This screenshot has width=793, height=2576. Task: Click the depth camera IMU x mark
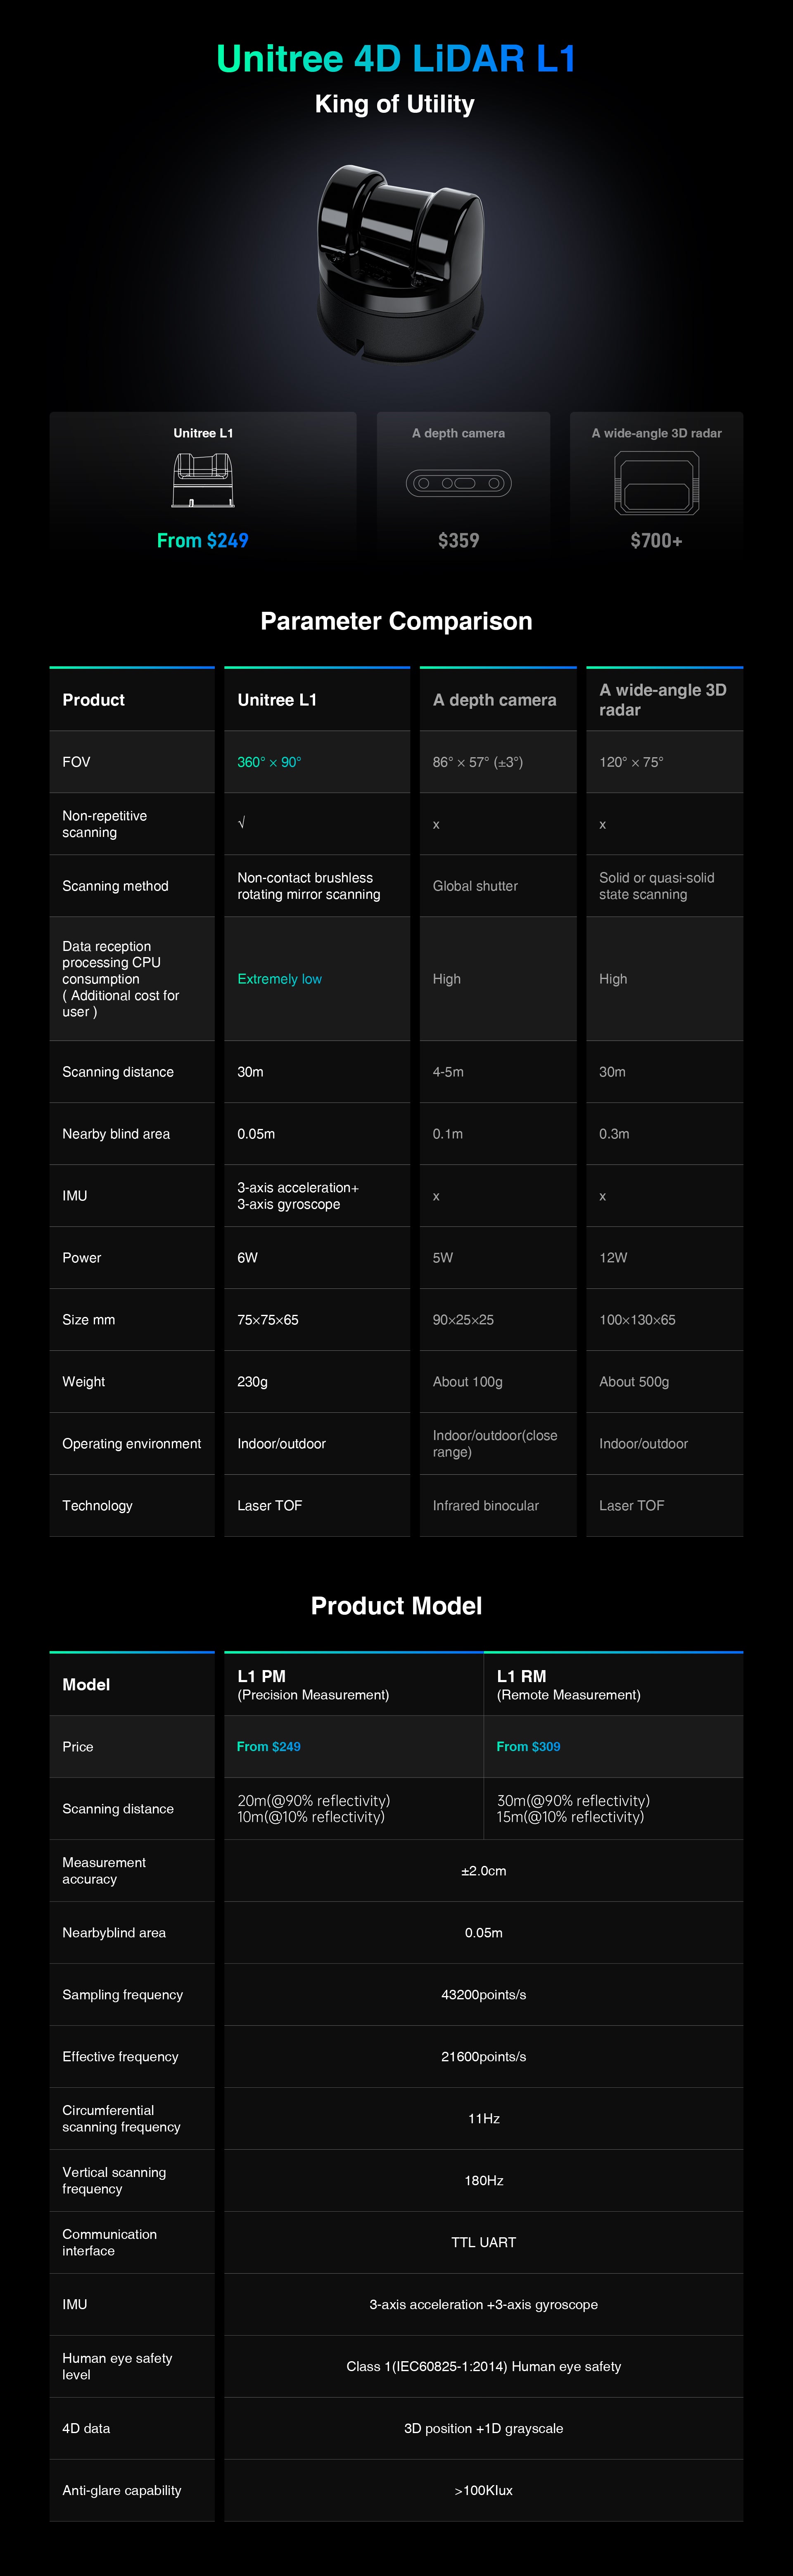click(436, 1196)
